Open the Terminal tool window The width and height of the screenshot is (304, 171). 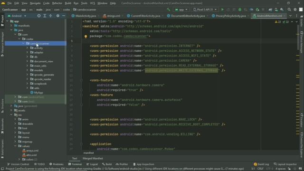click(x=75, y=164)
